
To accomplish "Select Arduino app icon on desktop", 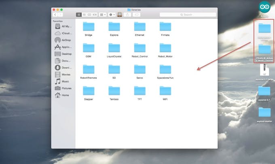I will (264, 7).
